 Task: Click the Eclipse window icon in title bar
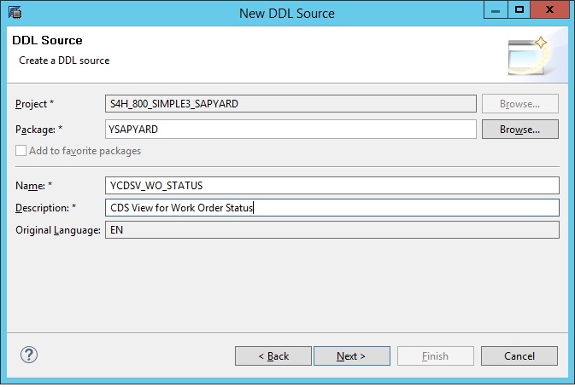click(15, 13)
